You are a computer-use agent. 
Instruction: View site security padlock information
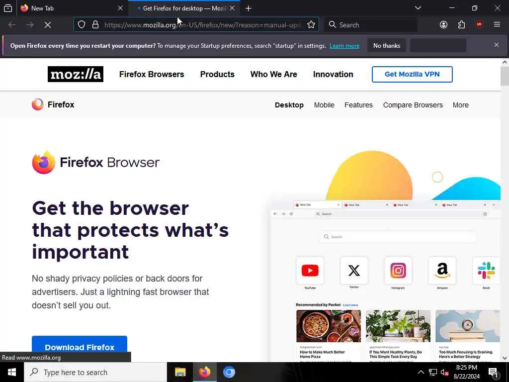pos(95,25)
